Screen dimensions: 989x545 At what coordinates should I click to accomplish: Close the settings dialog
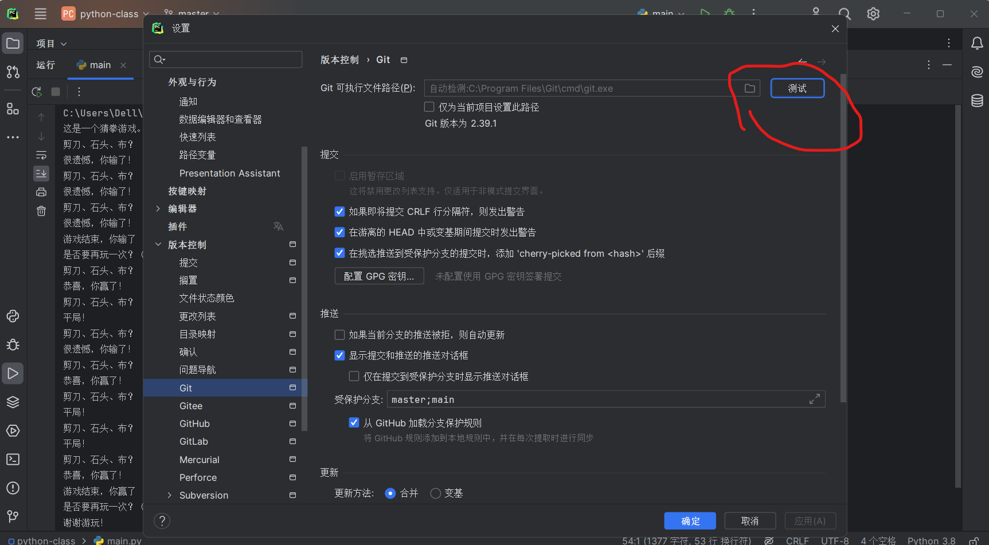835,29
